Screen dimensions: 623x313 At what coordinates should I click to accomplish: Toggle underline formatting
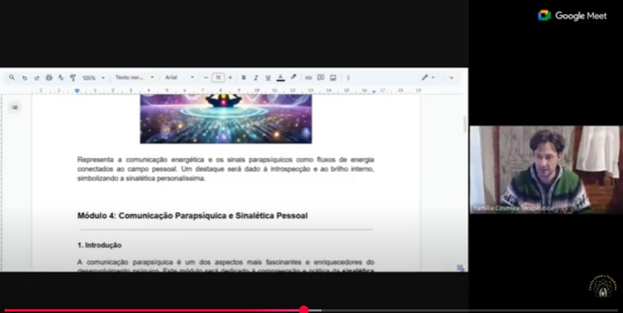(x=268, y=78)
